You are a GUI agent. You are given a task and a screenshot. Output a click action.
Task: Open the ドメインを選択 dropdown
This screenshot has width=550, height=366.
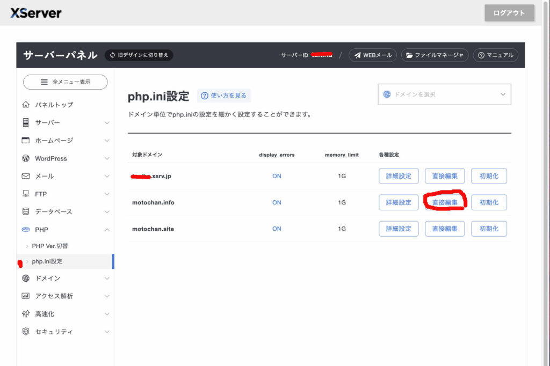(x=444, y=94)
